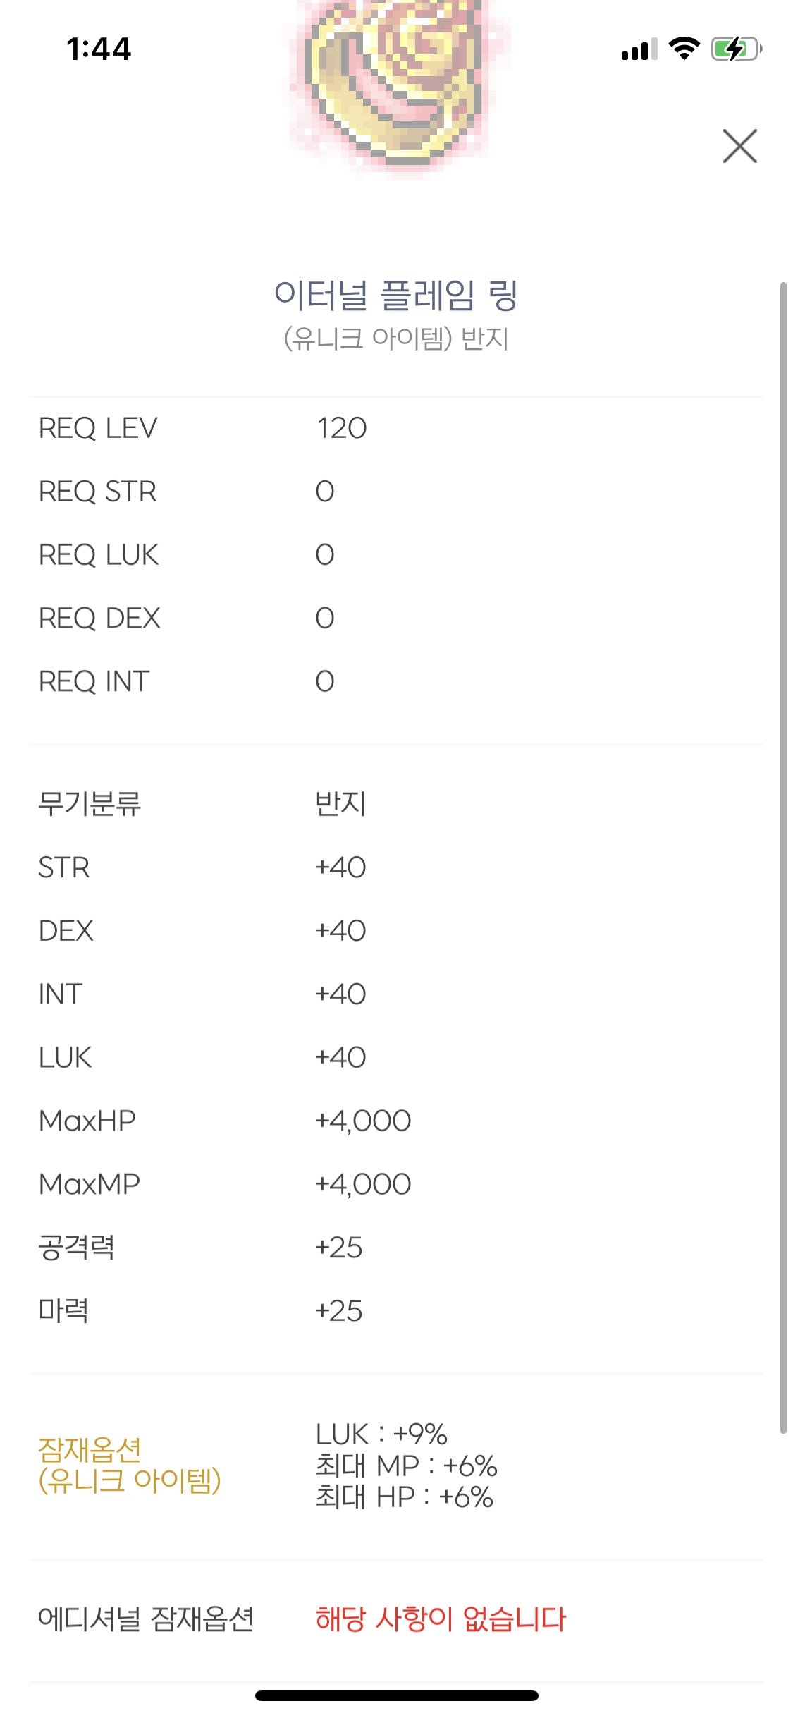
Task: Tap the 무기분류 label
Action: [90, 803]
